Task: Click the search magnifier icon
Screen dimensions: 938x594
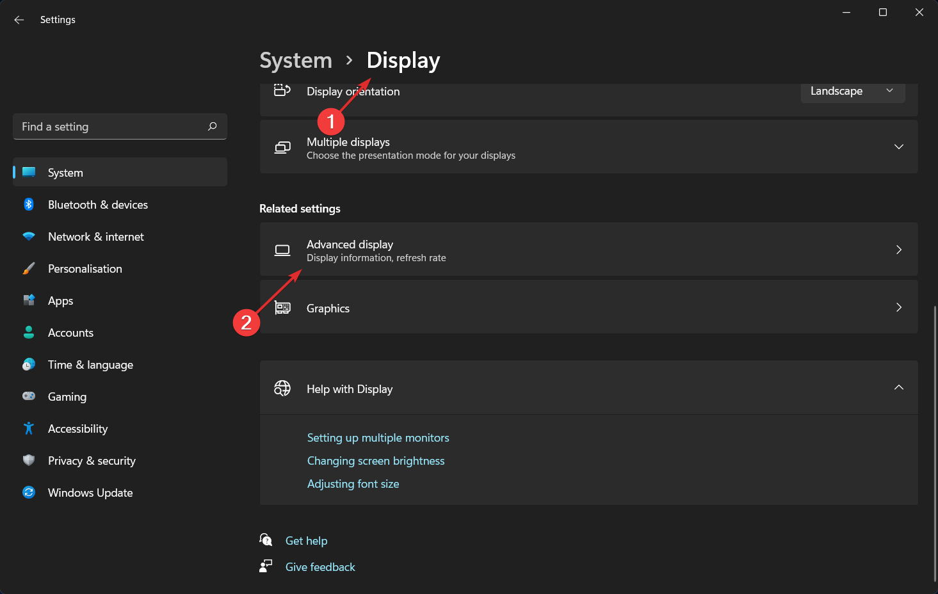Action: click(x=213, y=127)
